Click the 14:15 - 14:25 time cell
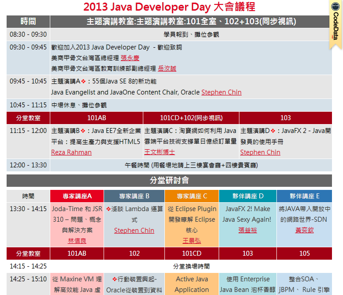The width and height of the screenshot is (343, 295). tap(28, 266)
